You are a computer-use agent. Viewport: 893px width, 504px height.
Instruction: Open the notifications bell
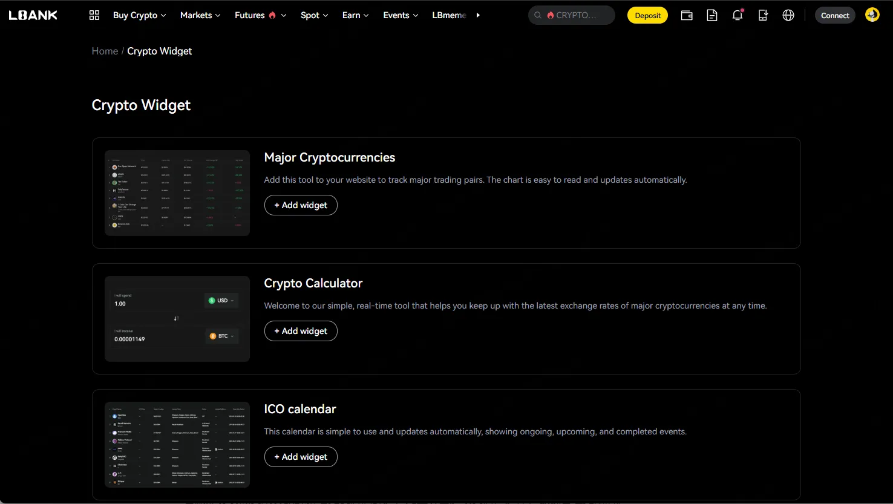pos(737,15)
